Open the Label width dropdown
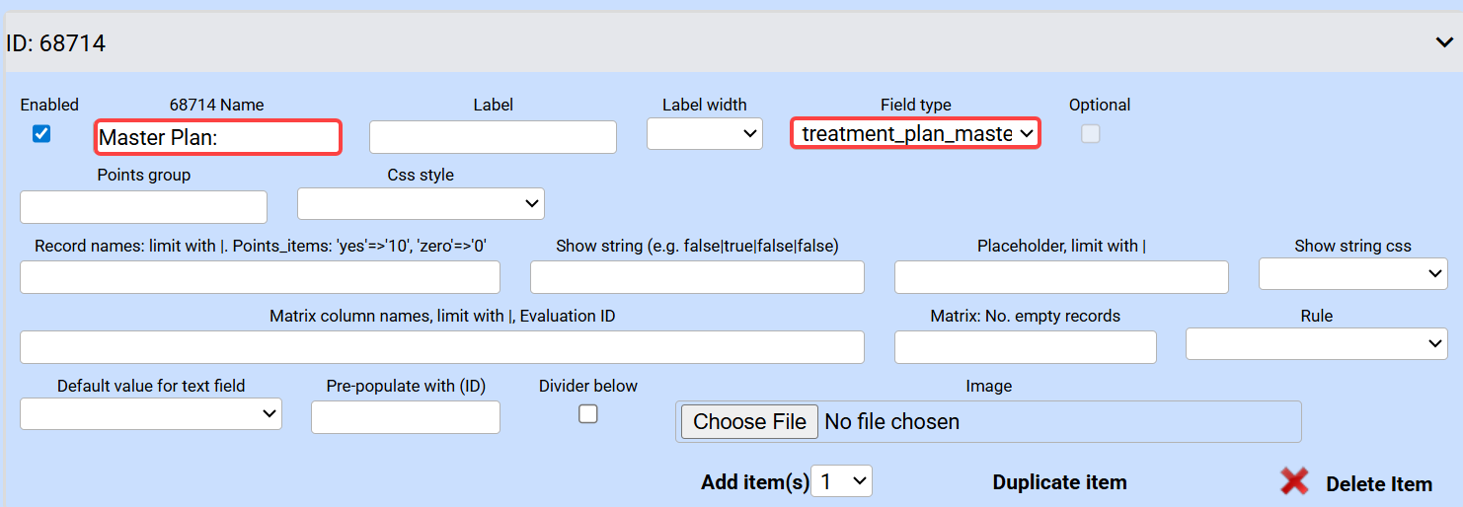This screenshot has height=507, width=1463. (x=704, y=133)
